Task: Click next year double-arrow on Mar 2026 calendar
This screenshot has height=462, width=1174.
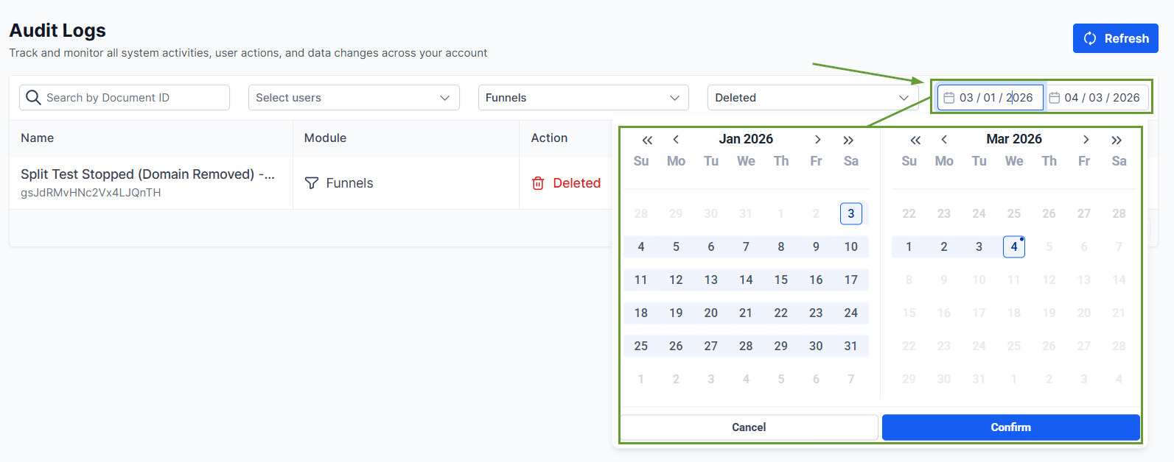Action: [1117, 140]
